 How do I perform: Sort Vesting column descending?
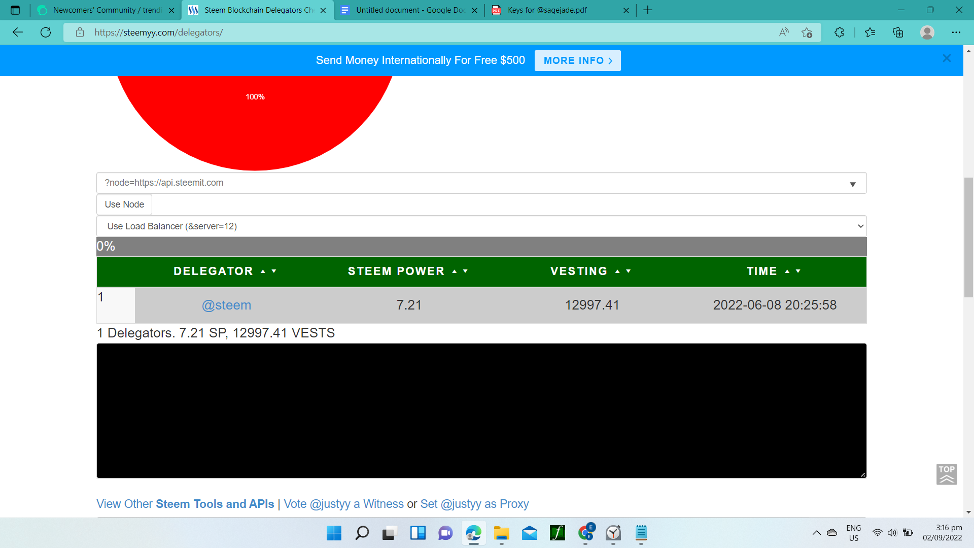click(x=629, y=271)
